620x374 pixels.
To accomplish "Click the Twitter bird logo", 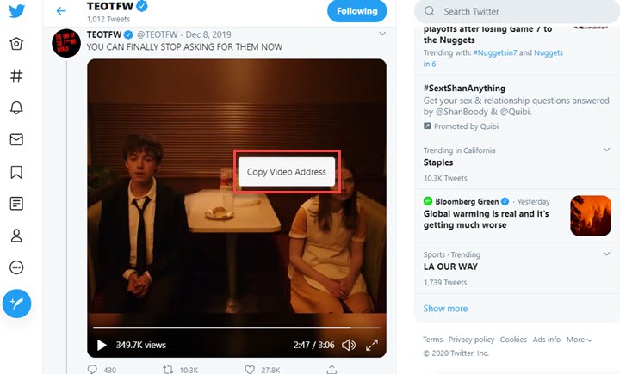I will [16, 11].
